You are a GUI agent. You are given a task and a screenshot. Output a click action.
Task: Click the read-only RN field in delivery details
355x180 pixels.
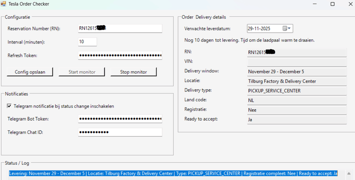click(x=297, y=52)
